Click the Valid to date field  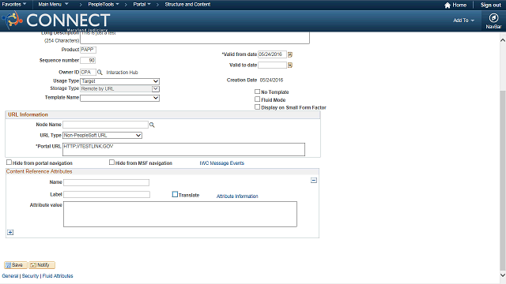click(x=272, y=65)
